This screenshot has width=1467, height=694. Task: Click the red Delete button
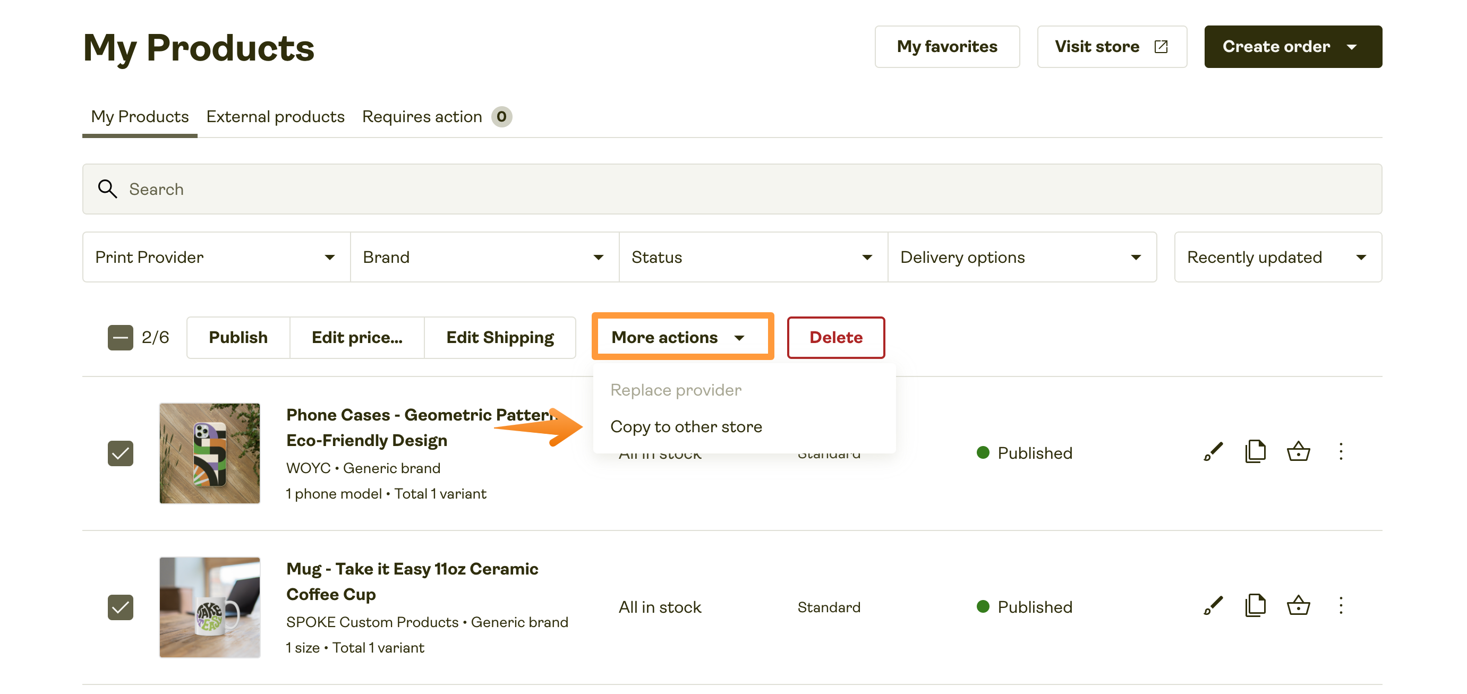(x=835, y=338)
